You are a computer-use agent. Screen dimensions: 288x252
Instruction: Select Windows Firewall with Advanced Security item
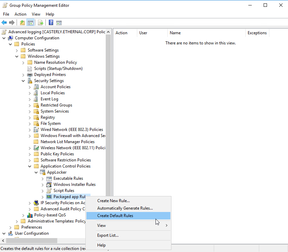tap(73, 136)
